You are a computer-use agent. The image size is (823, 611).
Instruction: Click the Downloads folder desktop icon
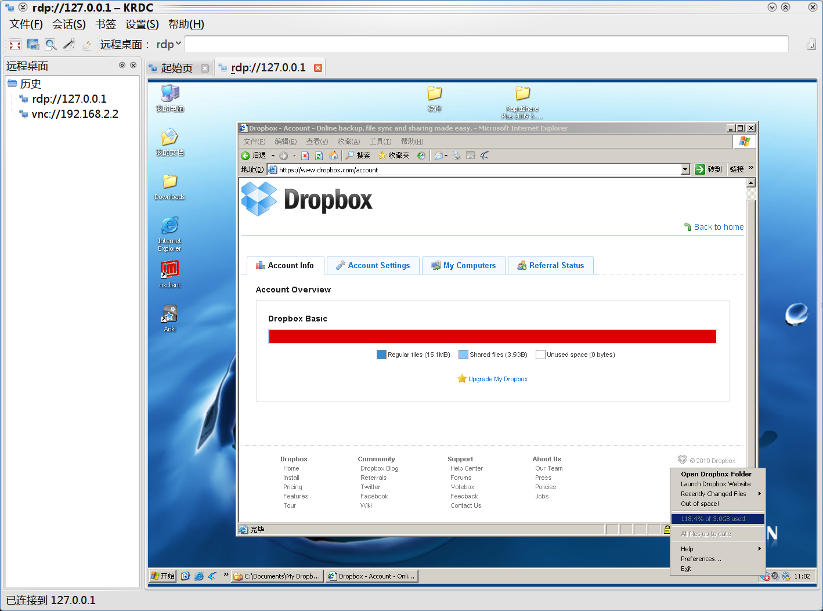click(x=169, y=187)
